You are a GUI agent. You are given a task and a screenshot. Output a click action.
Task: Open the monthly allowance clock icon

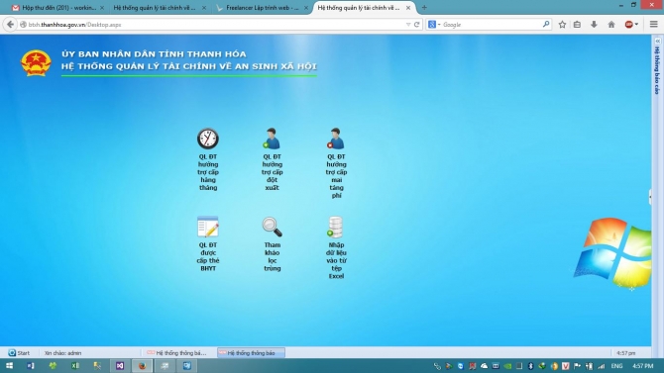click(208, 139)
